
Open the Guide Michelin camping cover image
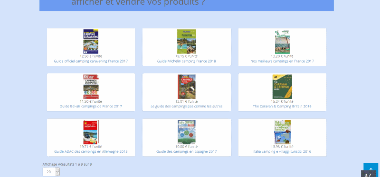186,42
